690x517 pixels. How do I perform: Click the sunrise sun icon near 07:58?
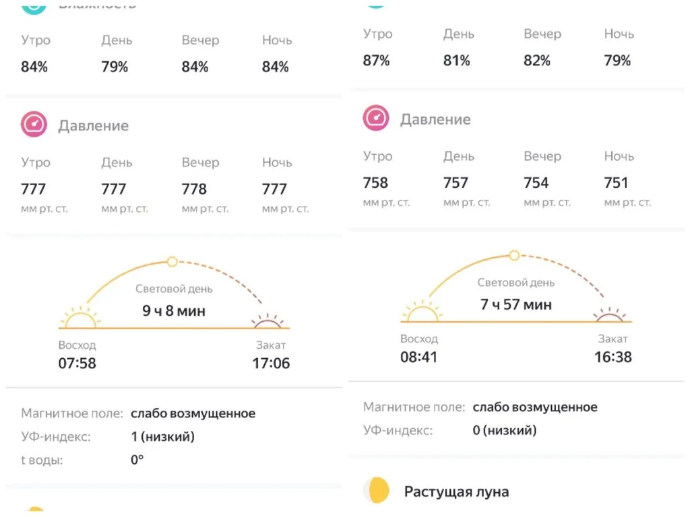click(x=80, y=317)
